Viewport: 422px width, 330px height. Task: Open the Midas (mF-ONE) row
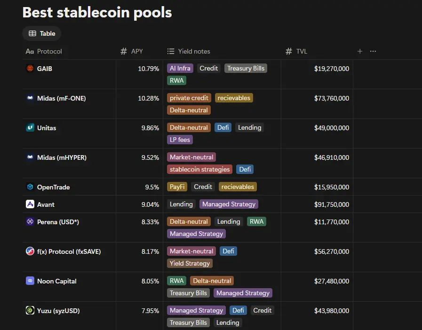[61, 98]
